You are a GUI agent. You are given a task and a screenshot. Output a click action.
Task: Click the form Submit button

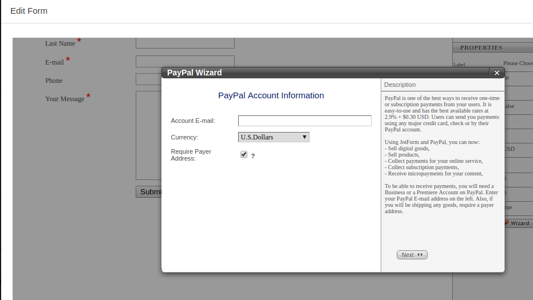pyautogui.click(x=149, y=191)
